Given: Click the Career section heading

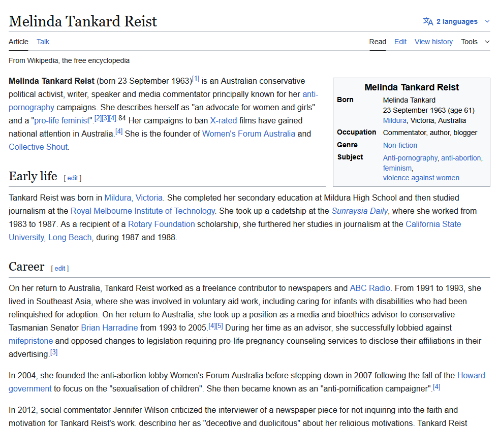Looking at the screenshot, I should click(x=26, y=267).
